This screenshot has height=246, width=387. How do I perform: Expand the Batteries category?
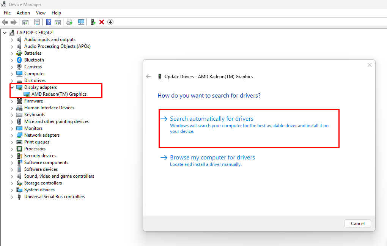point(12,53)
